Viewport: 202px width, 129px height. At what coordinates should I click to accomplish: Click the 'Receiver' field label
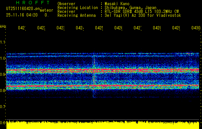tap(66, 12)
